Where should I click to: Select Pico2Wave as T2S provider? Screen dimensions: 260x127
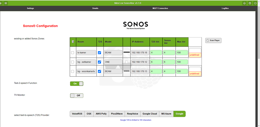click(x=117, y=114)
